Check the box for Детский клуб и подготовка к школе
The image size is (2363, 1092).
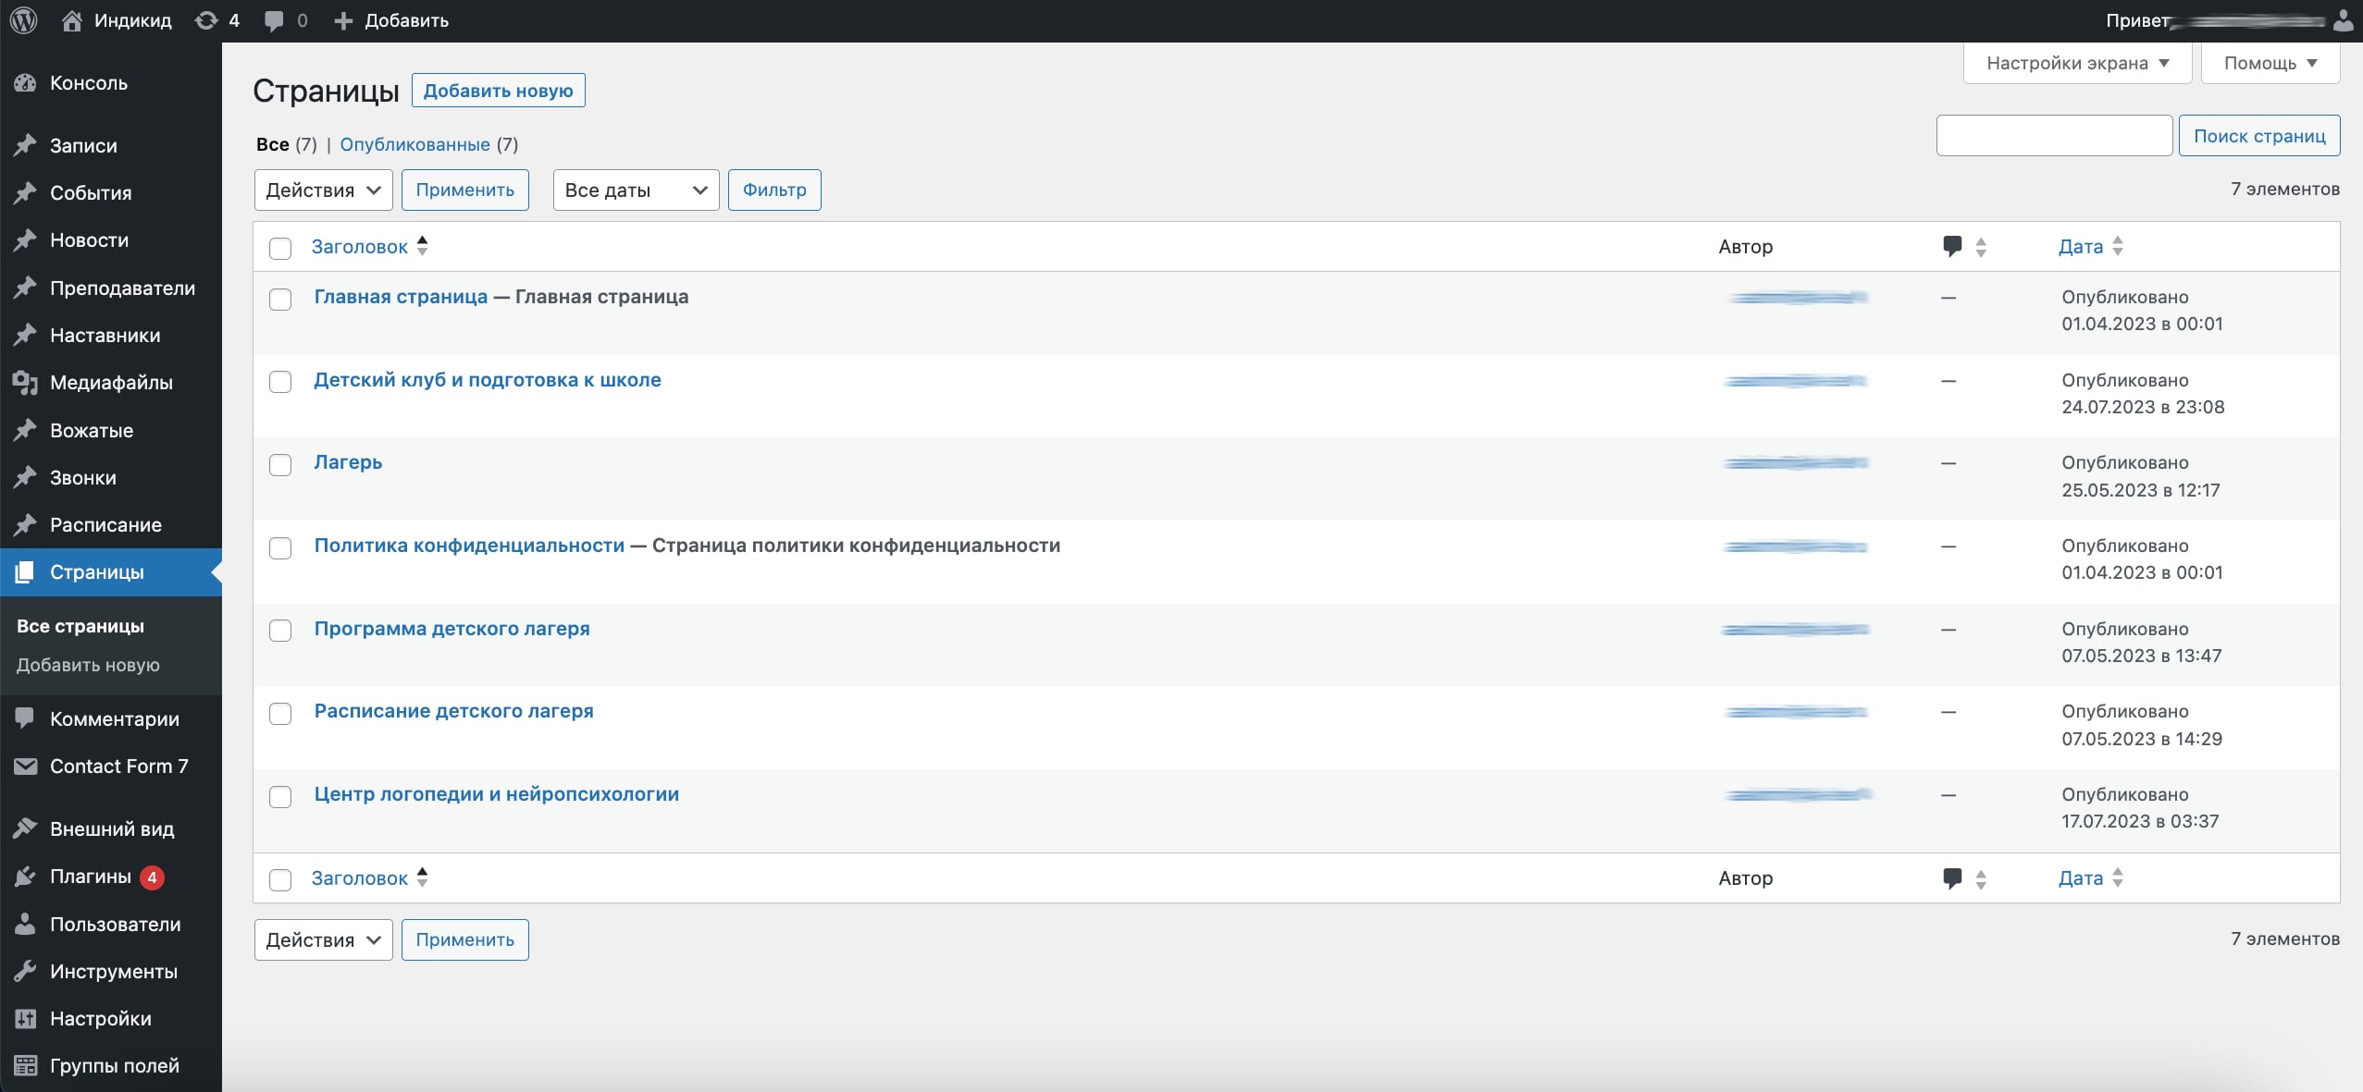(280, 382)
